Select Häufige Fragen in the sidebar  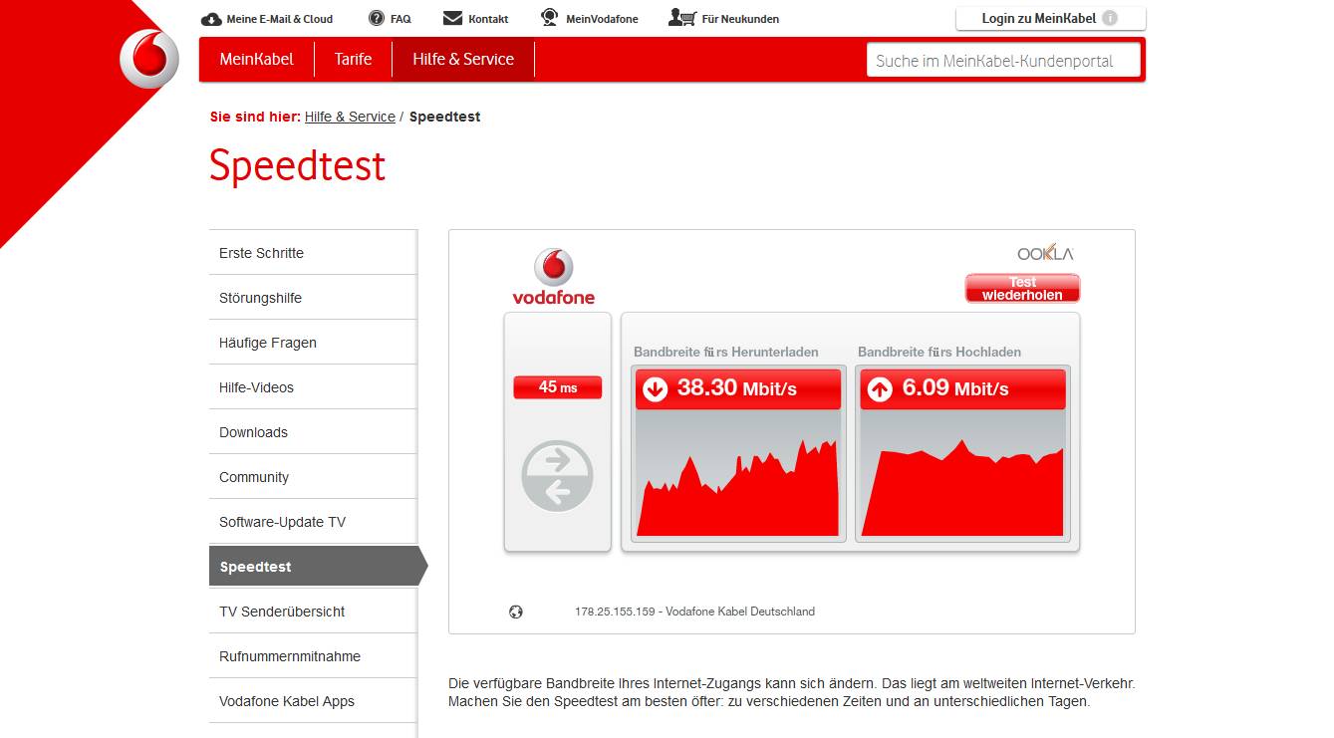(313, 342)
